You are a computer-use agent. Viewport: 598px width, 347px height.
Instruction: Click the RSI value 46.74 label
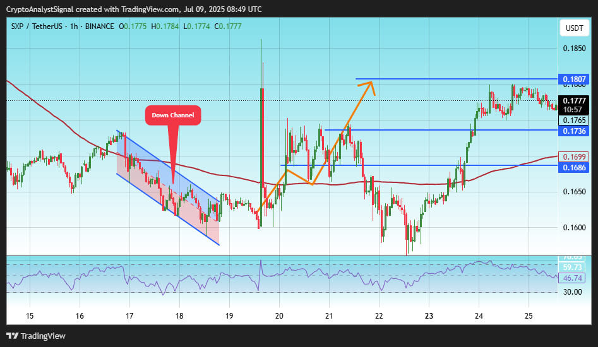coord(572,278)
